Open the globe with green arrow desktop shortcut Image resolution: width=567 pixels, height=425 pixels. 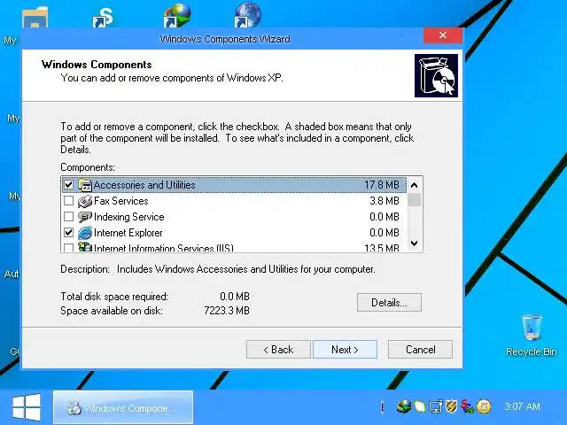pos(177,16)
